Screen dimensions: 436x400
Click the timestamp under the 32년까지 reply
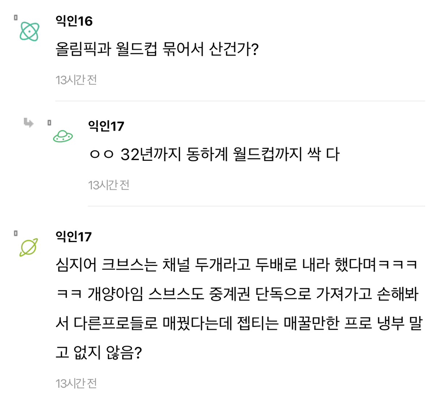pos(109,185)
